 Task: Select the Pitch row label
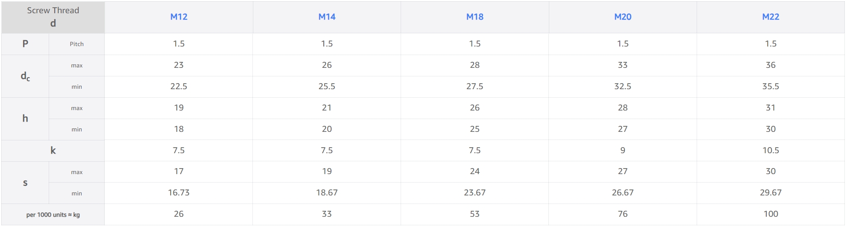(x=77, y=44)
